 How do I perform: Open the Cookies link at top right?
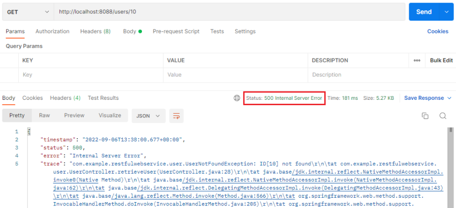(438, 31)
